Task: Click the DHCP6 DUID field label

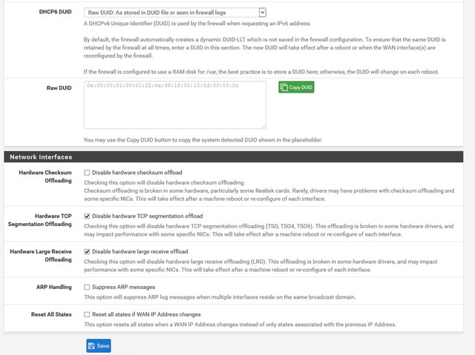Action: 55,12
